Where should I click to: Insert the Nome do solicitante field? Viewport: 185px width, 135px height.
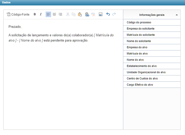click(152, 41)
